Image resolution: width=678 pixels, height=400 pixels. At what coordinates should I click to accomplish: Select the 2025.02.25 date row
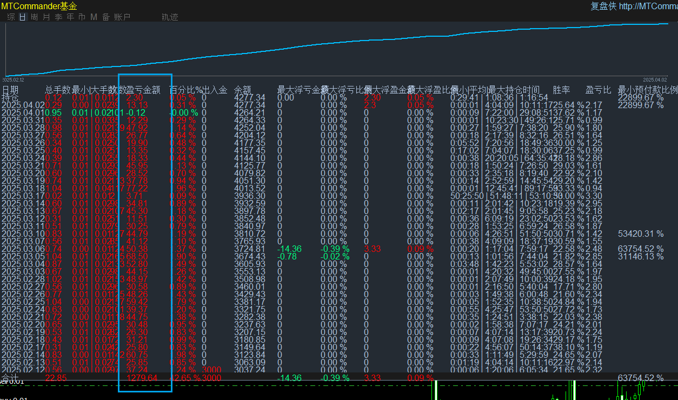(23, 302)
